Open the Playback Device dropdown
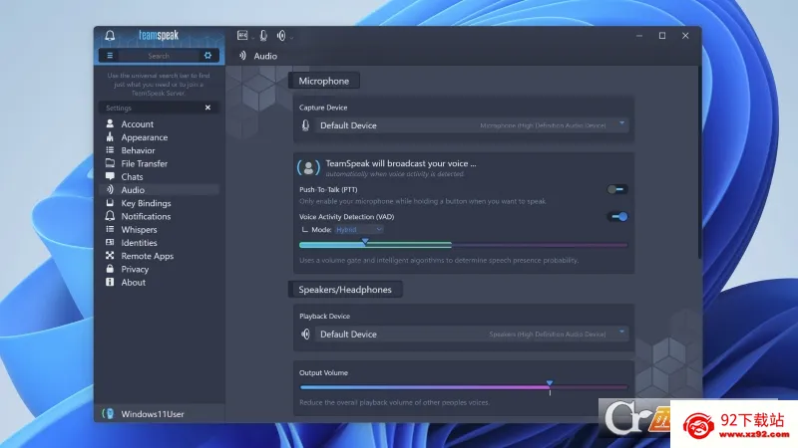798x448 pixels. point(471,334)
